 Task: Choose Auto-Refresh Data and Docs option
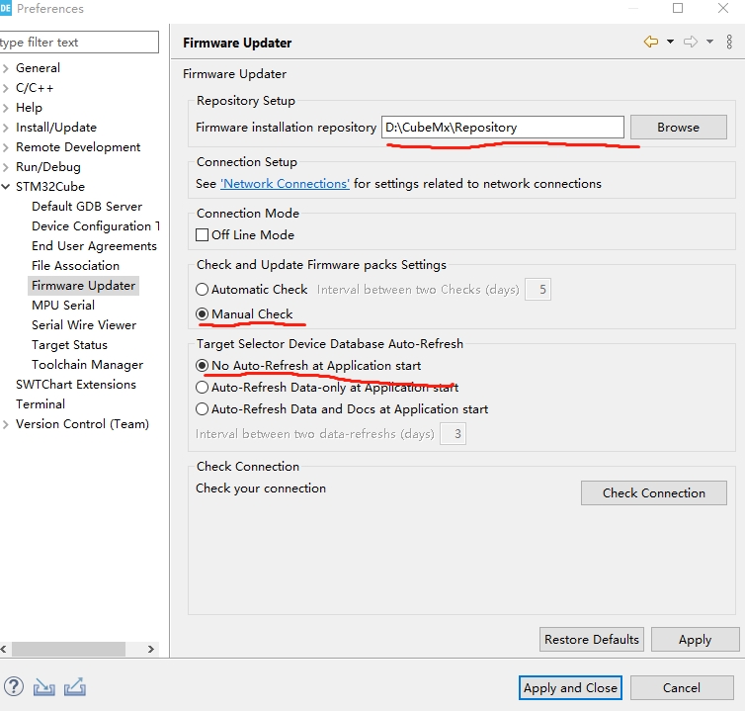click(203, 409)
